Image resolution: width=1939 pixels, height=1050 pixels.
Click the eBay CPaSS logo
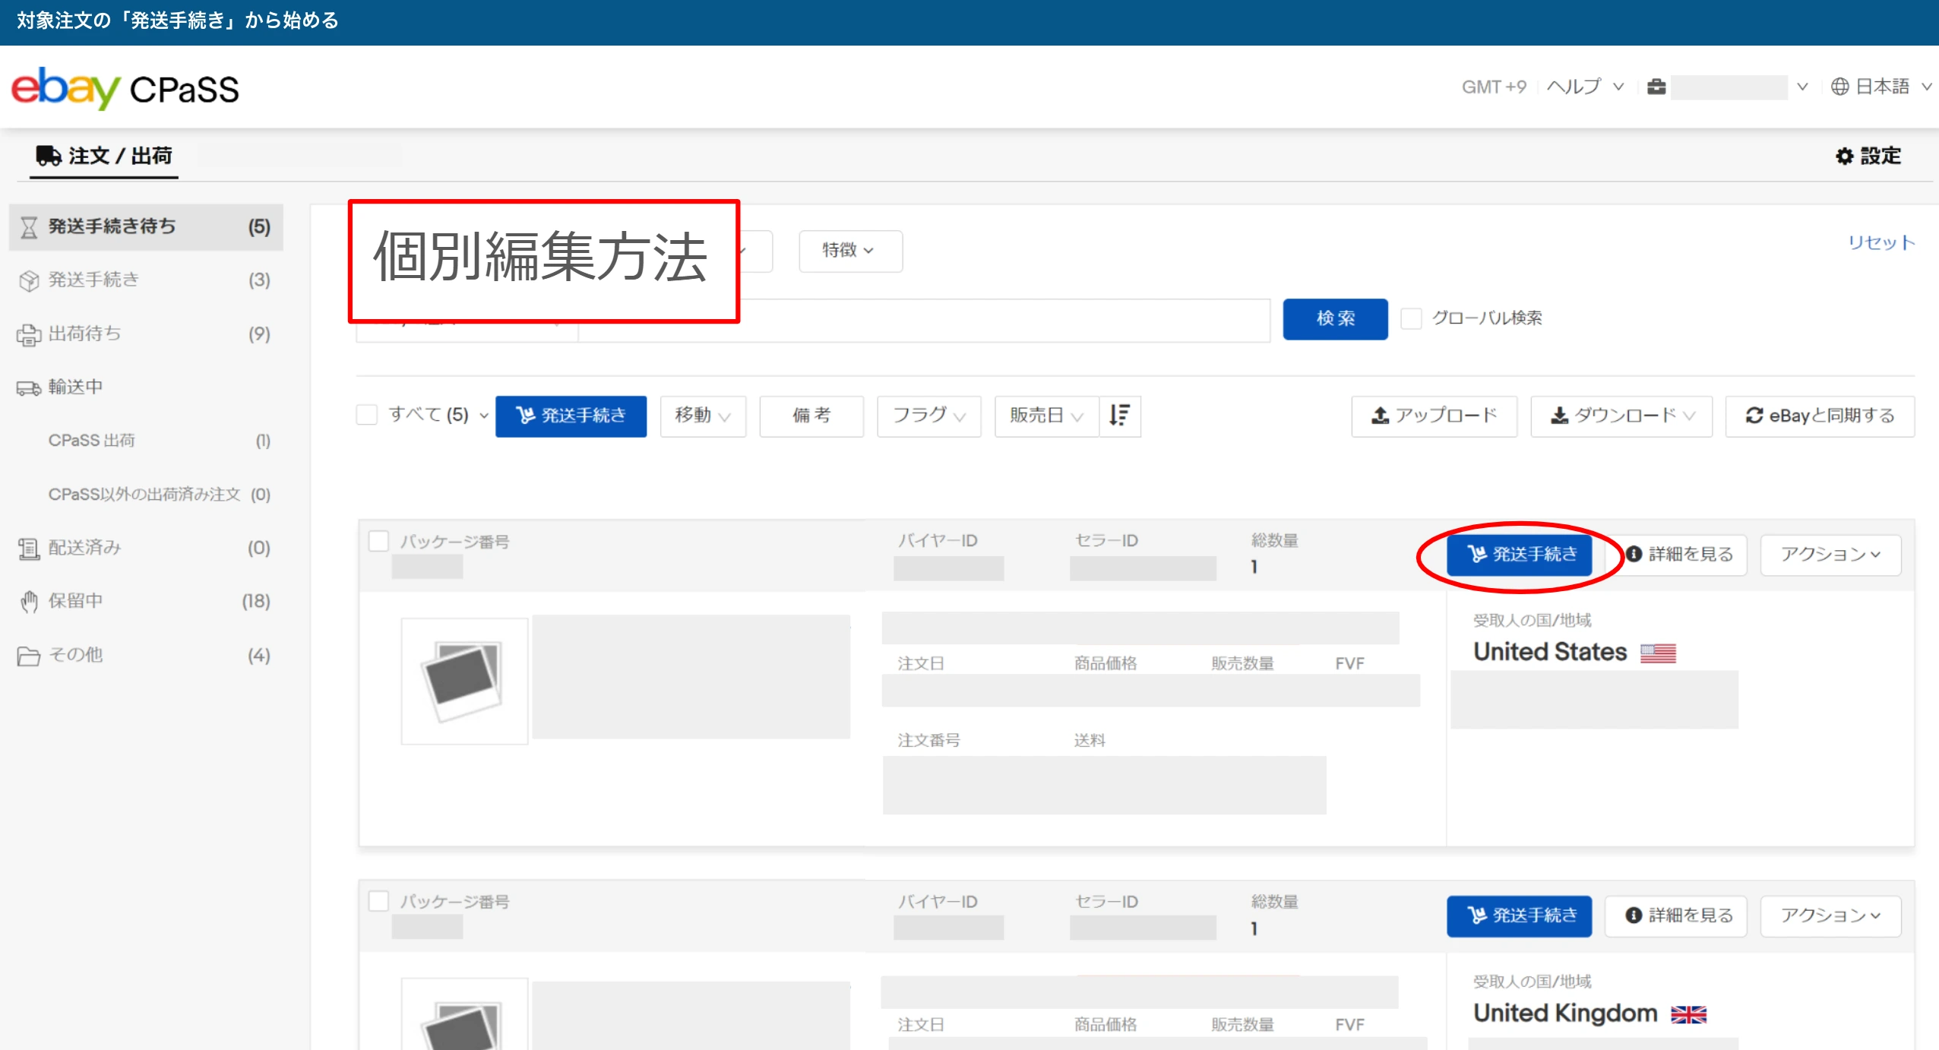click(125, 89)
